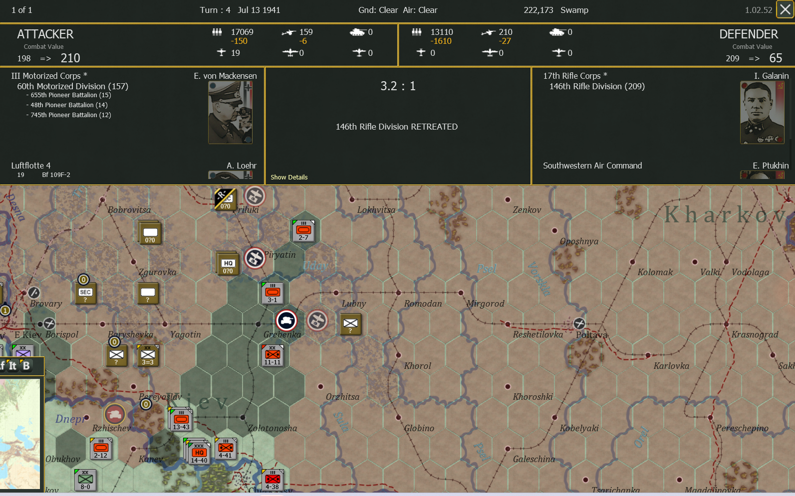Click the 17th Rifle Corps heading

[575, 76]
